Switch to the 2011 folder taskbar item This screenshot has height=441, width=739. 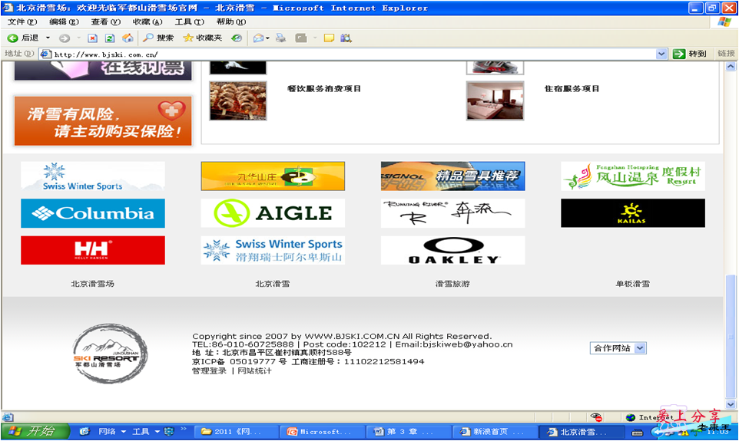click(x=237, y=432)
